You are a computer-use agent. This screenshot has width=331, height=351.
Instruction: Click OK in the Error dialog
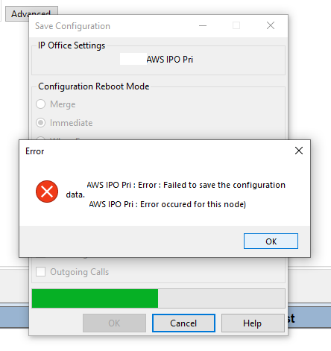(271, 241)
